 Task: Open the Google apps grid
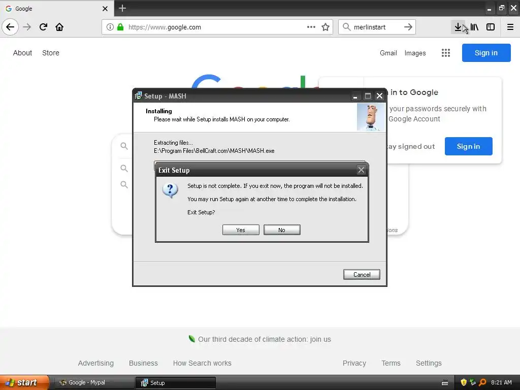[446, 53]
